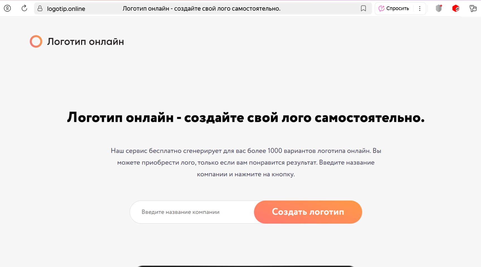Bookmark this page
Viewport: 481px width, 267px height.
[363, 9]
